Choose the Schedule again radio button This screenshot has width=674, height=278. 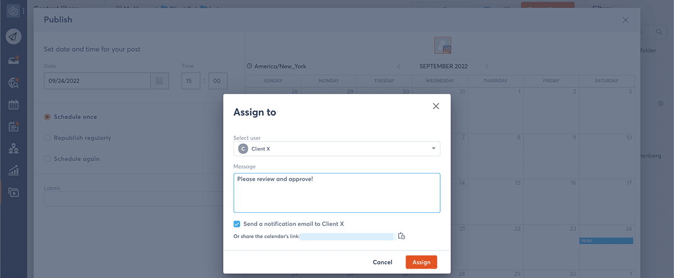tap(48, 159)
